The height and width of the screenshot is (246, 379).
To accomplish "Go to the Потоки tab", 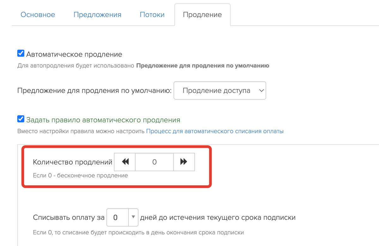I will 152,15.
